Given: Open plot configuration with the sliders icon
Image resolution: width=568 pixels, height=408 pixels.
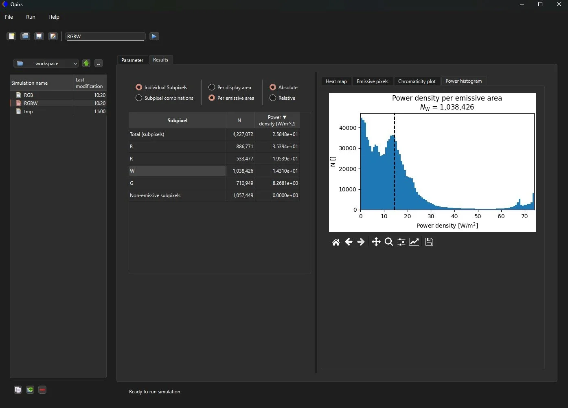Looking at the screenshot, I should (401, 241).
